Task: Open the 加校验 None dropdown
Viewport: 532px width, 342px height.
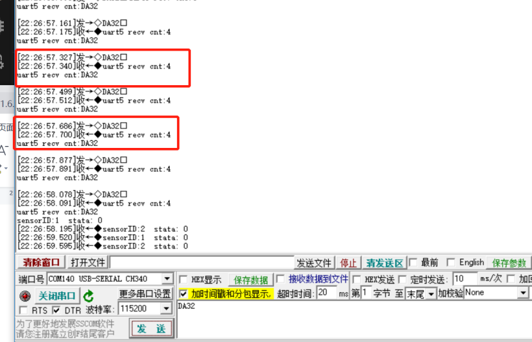Action: click(x=523, y=293)
